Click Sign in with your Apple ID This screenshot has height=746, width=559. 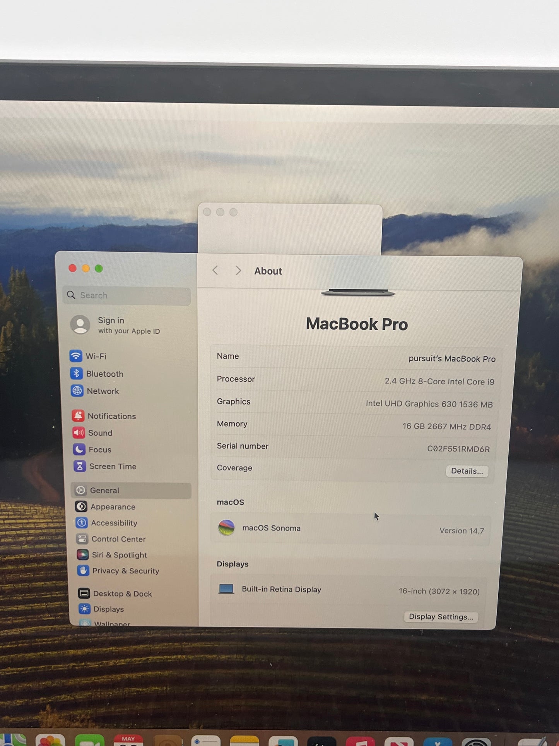point(116,325)
